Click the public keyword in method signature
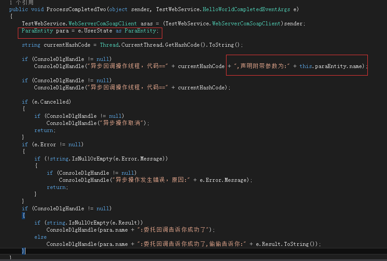Image resolution: width=387 pixels, height=261 pixels. 19,9
